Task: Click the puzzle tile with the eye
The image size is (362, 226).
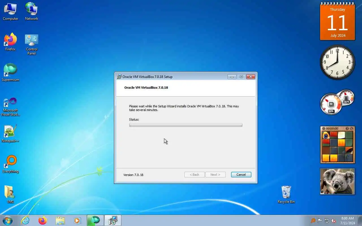Action: pos(326,135)
